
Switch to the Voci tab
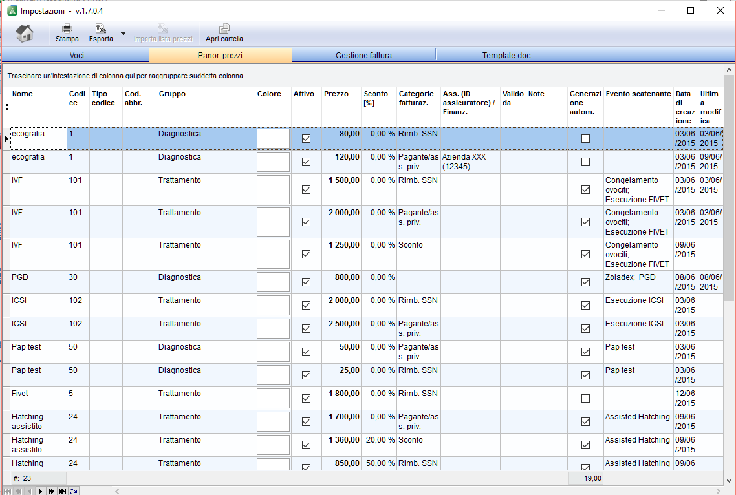tap(76, 56)
